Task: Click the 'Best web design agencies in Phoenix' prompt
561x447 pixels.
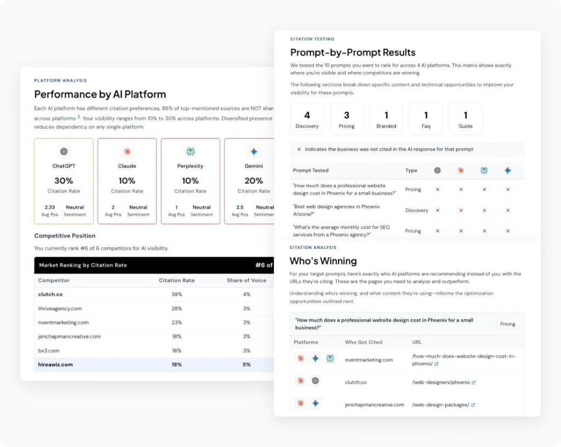Action: tap(336, 211)
